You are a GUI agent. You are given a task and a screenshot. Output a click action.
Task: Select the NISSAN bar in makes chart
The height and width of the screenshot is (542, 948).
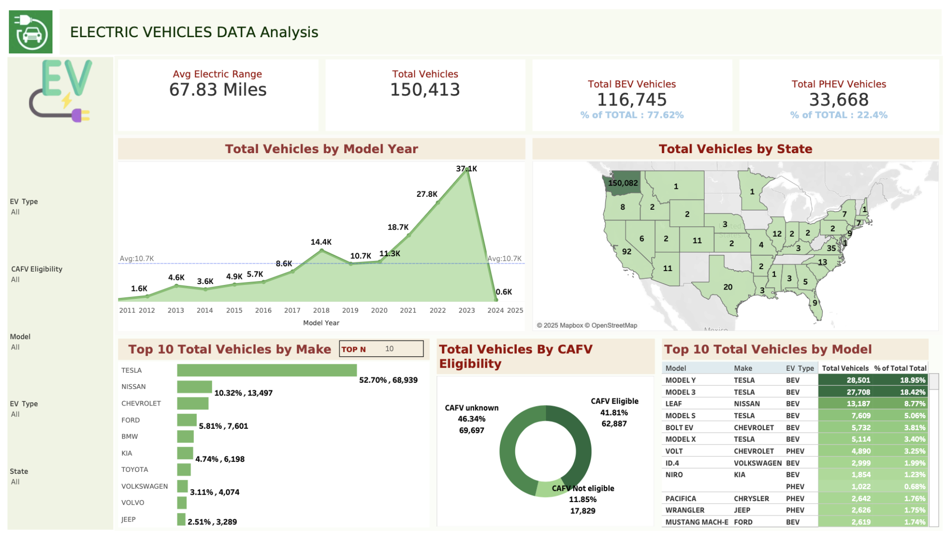[x=194, y=387]
